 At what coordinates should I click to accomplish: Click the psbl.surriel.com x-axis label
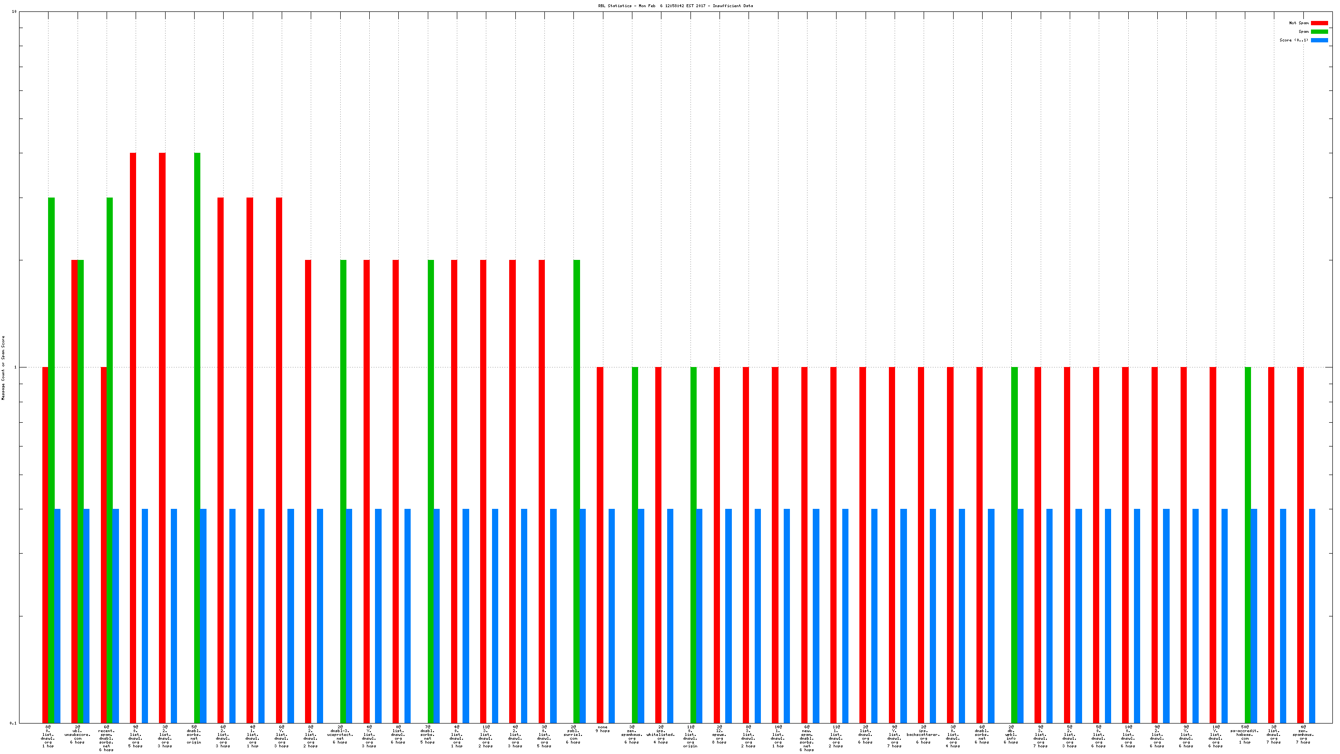(573, 734)
